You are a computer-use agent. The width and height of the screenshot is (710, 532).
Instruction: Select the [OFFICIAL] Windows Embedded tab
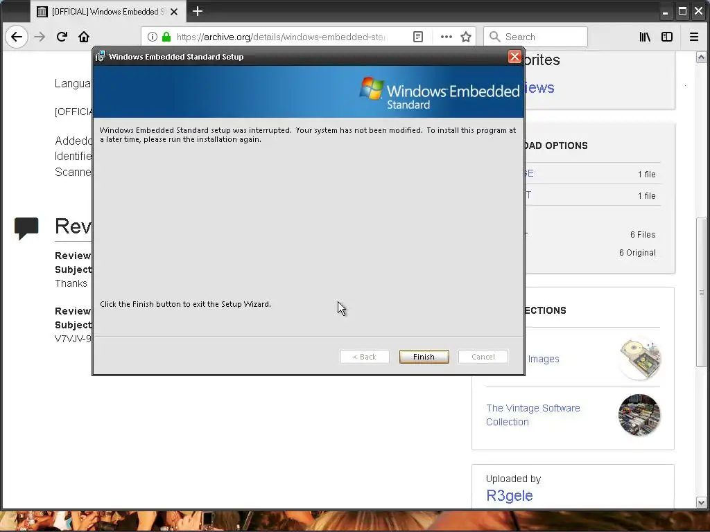pos(107,11)
